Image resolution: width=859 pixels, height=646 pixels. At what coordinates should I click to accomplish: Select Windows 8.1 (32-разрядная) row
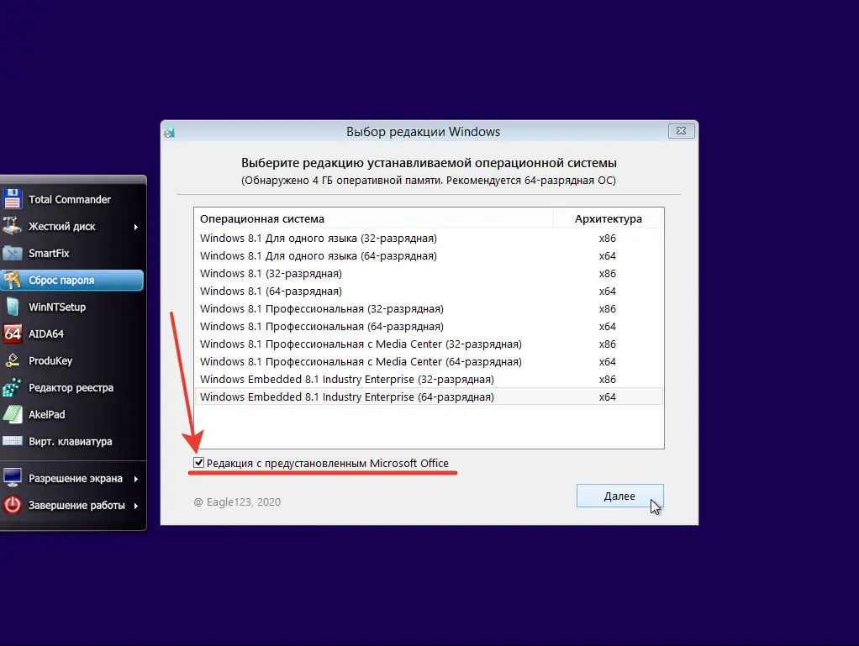tap(429, 273)
